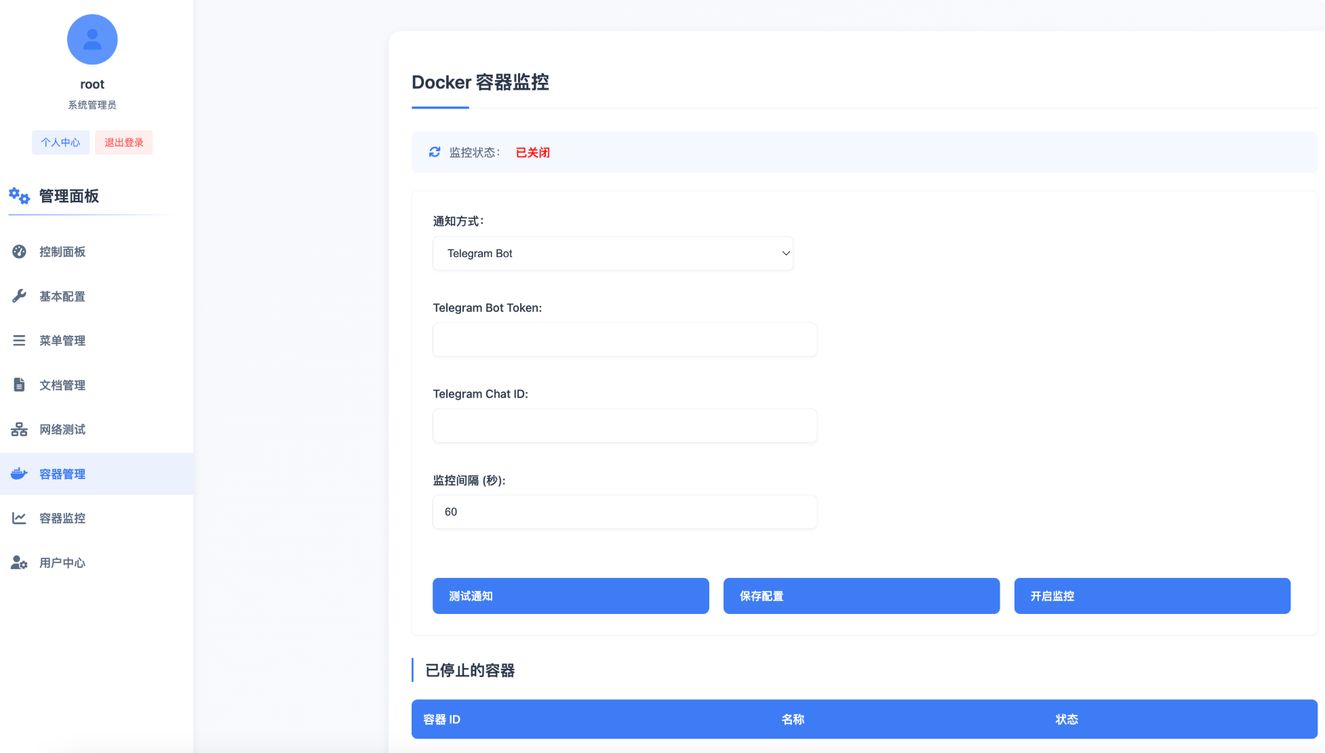Click the refresh monitoring status icon
The width and height of the screenshot is (1325, 753).
[x=435, y=152]
